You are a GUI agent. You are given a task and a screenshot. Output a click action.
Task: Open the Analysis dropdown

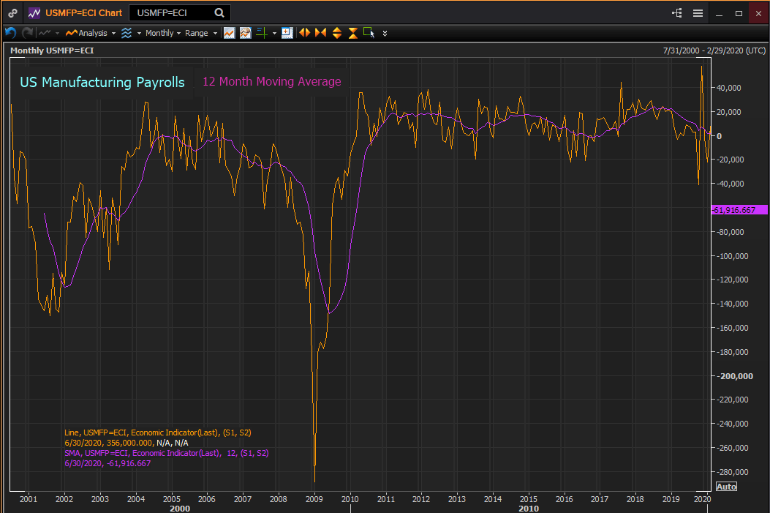(x=90, y=33)
